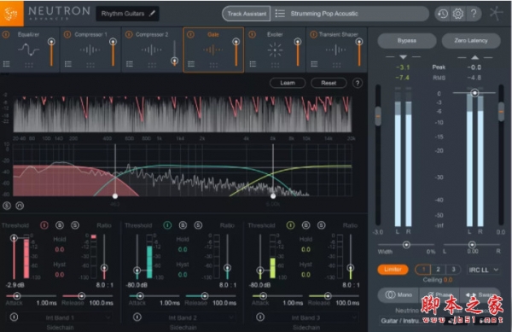This screenshot has width=512, height=332.
Task: Toggle band 3 yellow power button
Action: point(290,225)
